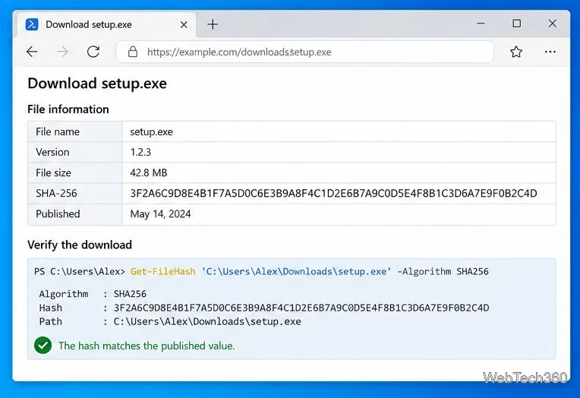Open a new tab with plus button
580x398 pixels.
pyautogui.click(x=213, y=24)
